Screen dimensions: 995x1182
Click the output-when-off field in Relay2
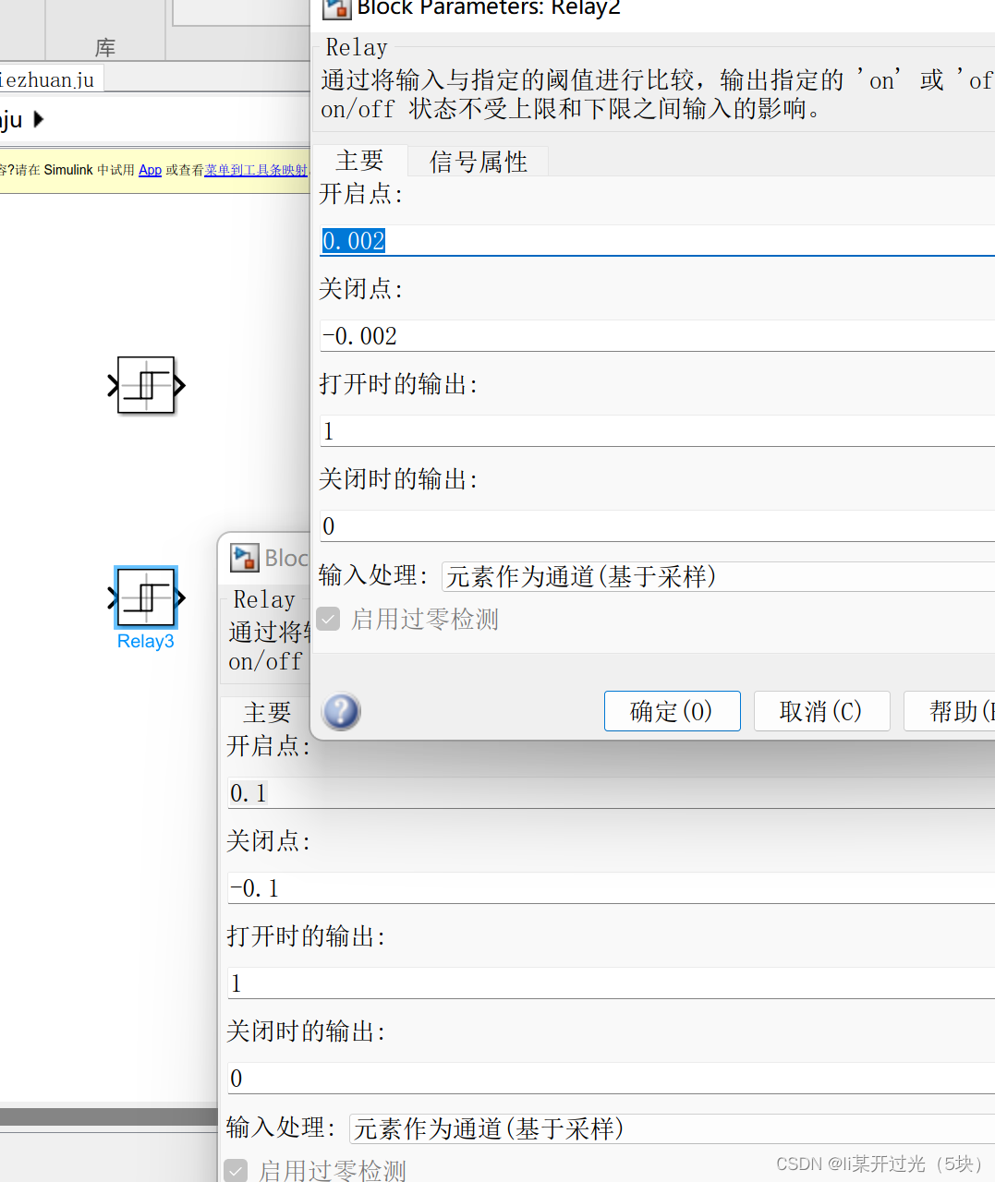pyautogui.click(x=657, y=526)
